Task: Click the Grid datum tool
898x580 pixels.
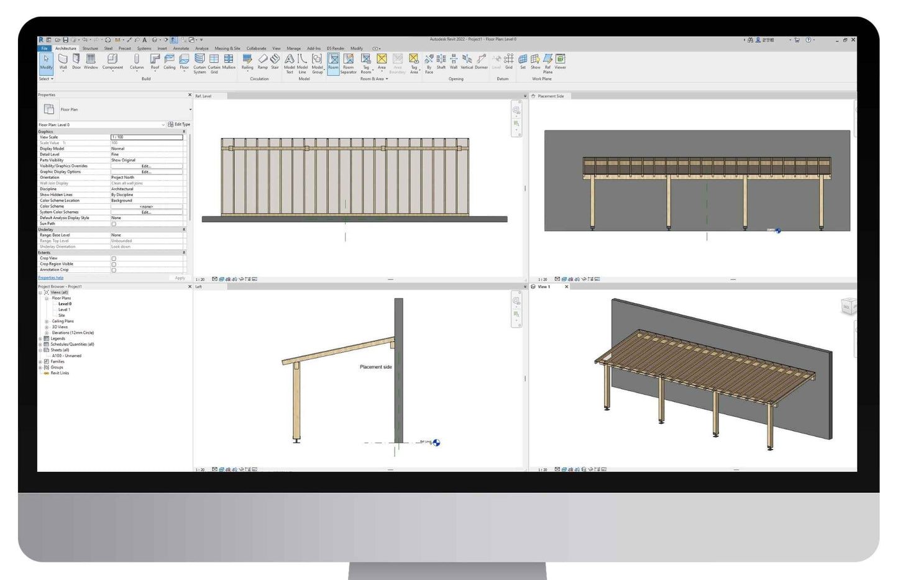Action: point(508,61)
